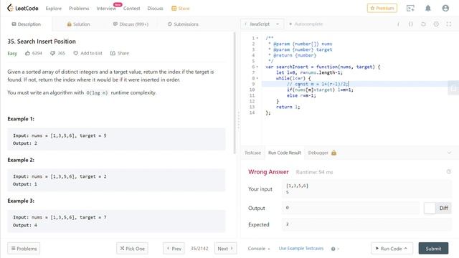Click the braces format code icon

click(x=411, y=24)
